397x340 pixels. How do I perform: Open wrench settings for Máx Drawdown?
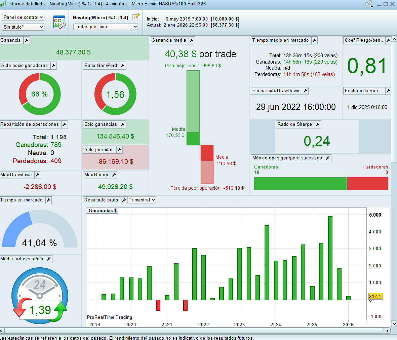click(x=37, y=175)
